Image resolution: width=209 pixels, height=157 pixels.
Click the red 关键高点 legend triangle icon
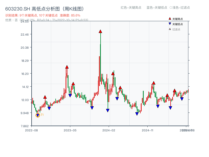pos(170,18)
